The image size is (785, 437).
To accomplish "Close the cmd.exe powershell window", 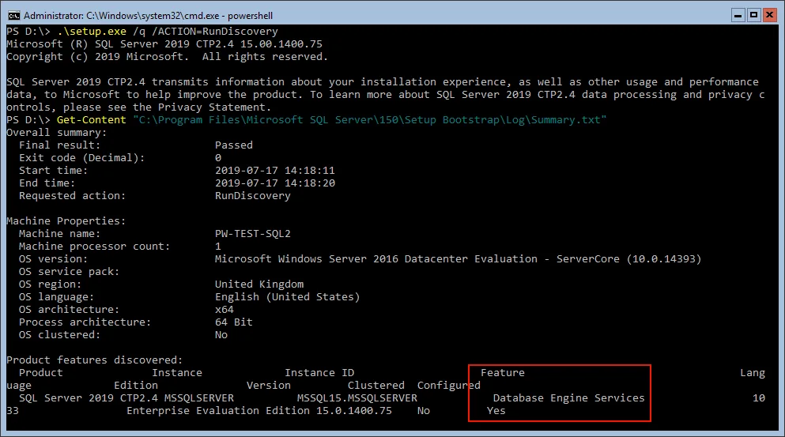I will (x=769, y=16).
